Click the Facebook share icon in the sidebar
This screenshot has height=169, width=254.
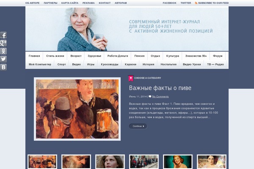(3, 35)
